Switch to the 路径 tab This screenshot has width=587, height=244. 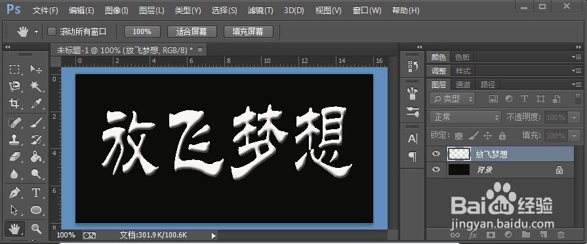point(488,85)
